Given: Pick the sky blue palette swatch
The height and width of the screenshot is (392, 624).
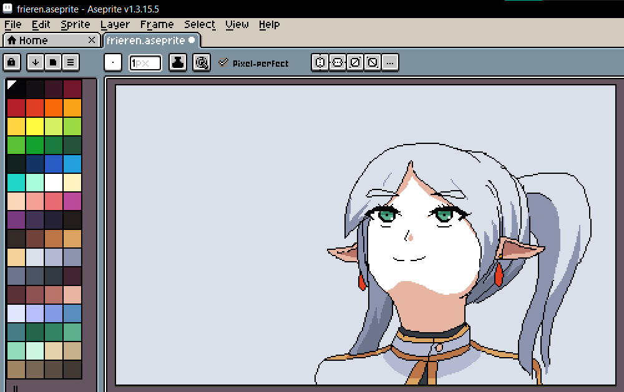Looking at the screenshot, I should 72,164.
